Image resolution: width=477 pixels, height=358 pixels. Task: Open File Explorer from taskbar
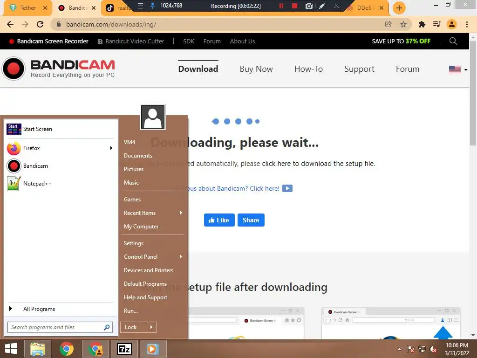(x=37, y=349)
